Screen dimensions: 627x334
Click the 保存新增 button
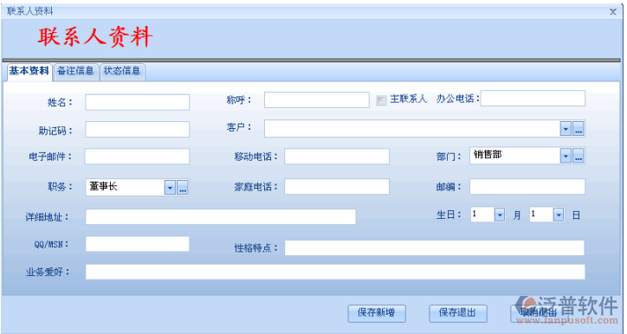(x=377, y=313)
